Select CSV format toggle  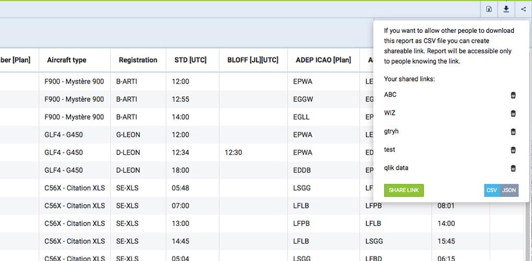click(x=492, y=191)
